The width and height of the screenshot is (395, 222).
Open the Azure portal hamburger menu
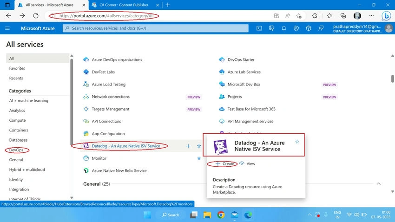[7, 28]
